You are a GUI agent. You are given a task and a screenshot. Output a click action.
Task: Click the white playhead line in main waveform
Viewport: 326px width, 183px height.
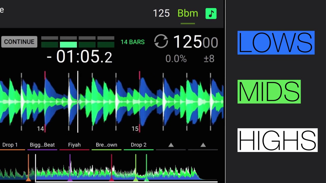pyautogui.click(x=78, y=102)
